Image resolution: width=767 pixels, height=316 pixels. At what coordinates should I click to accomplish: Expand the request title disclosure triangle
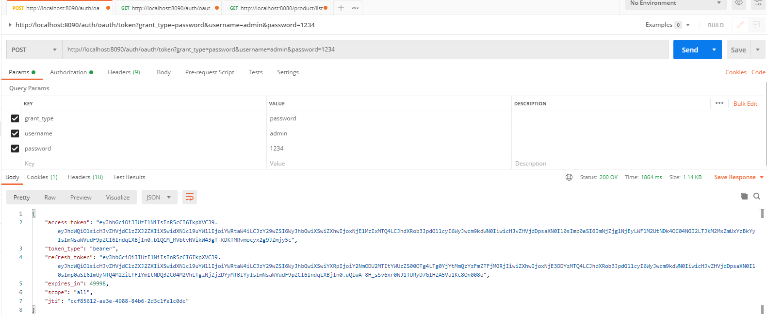point(10,25)
